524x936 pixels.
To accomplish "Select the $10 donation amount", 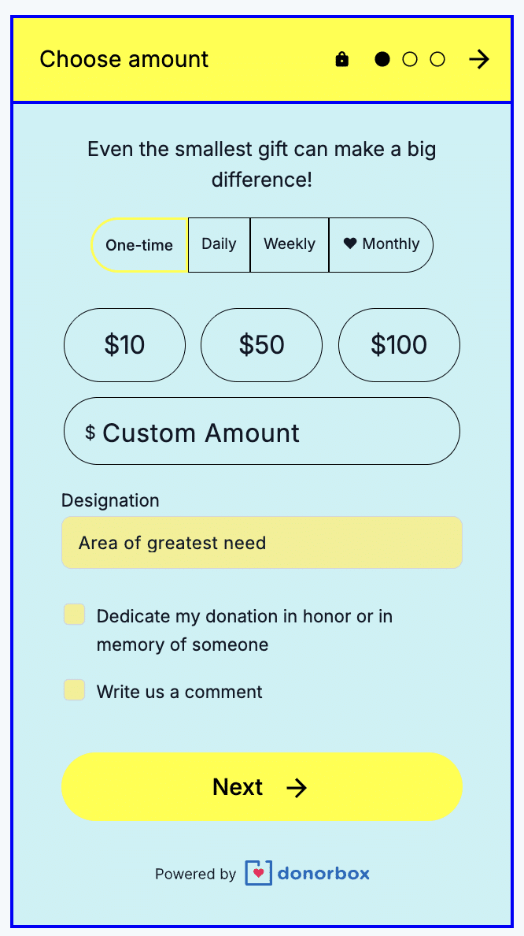I will click(x=124, y=344).
